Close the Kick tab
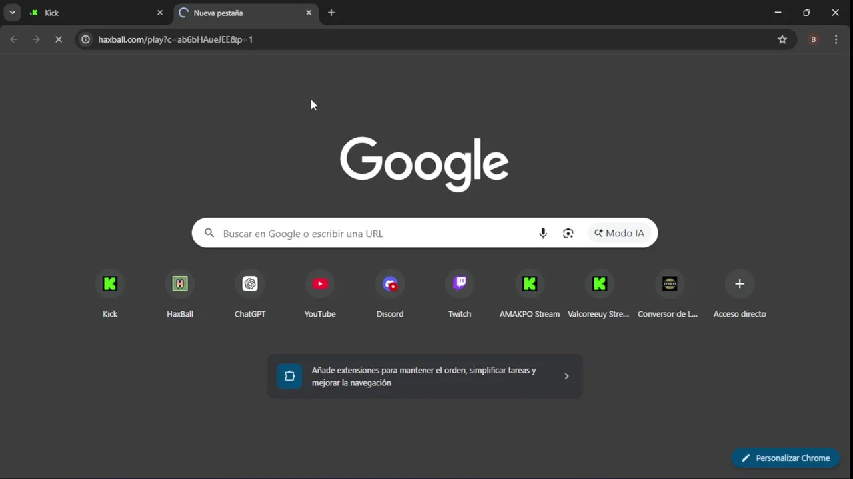The image size is (853, 479). [160, 13]
